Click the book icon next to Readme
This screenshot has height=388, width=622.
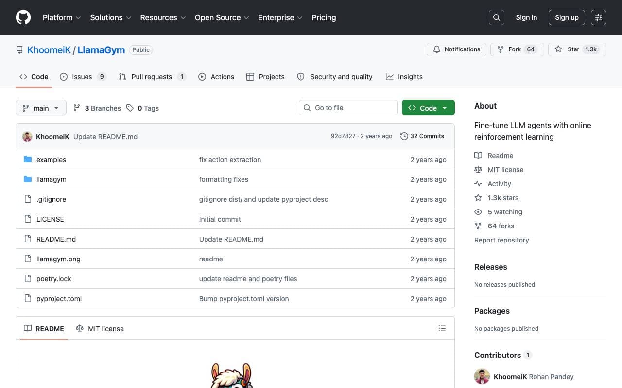coord(478,156)
